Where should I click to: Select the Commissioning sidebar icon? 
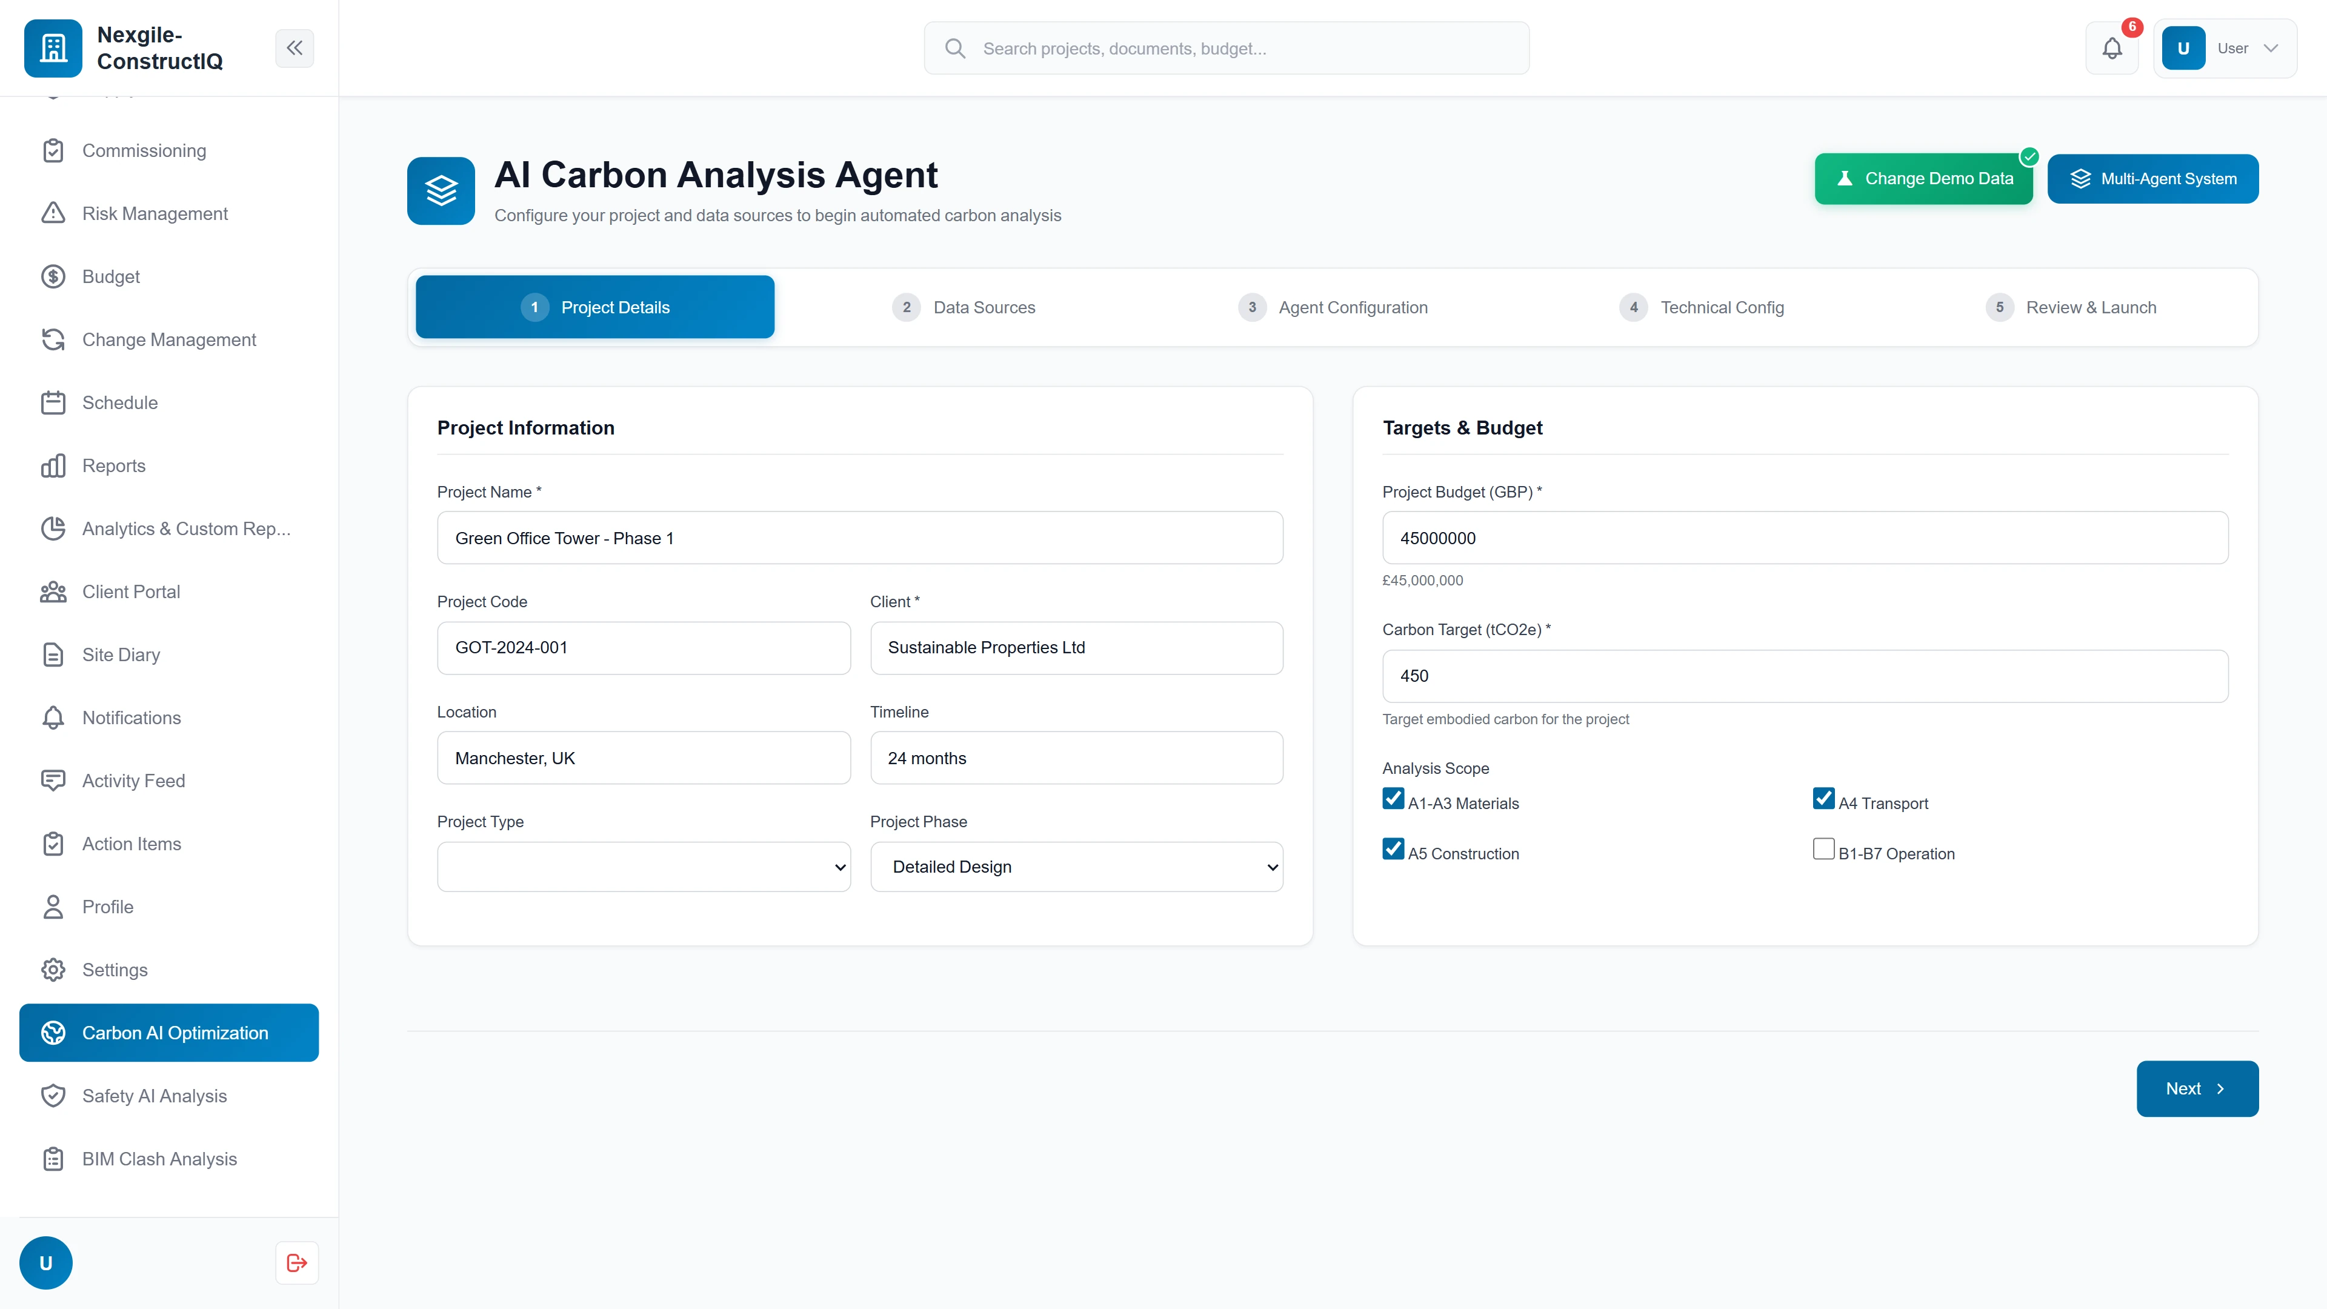coord(53,150)
